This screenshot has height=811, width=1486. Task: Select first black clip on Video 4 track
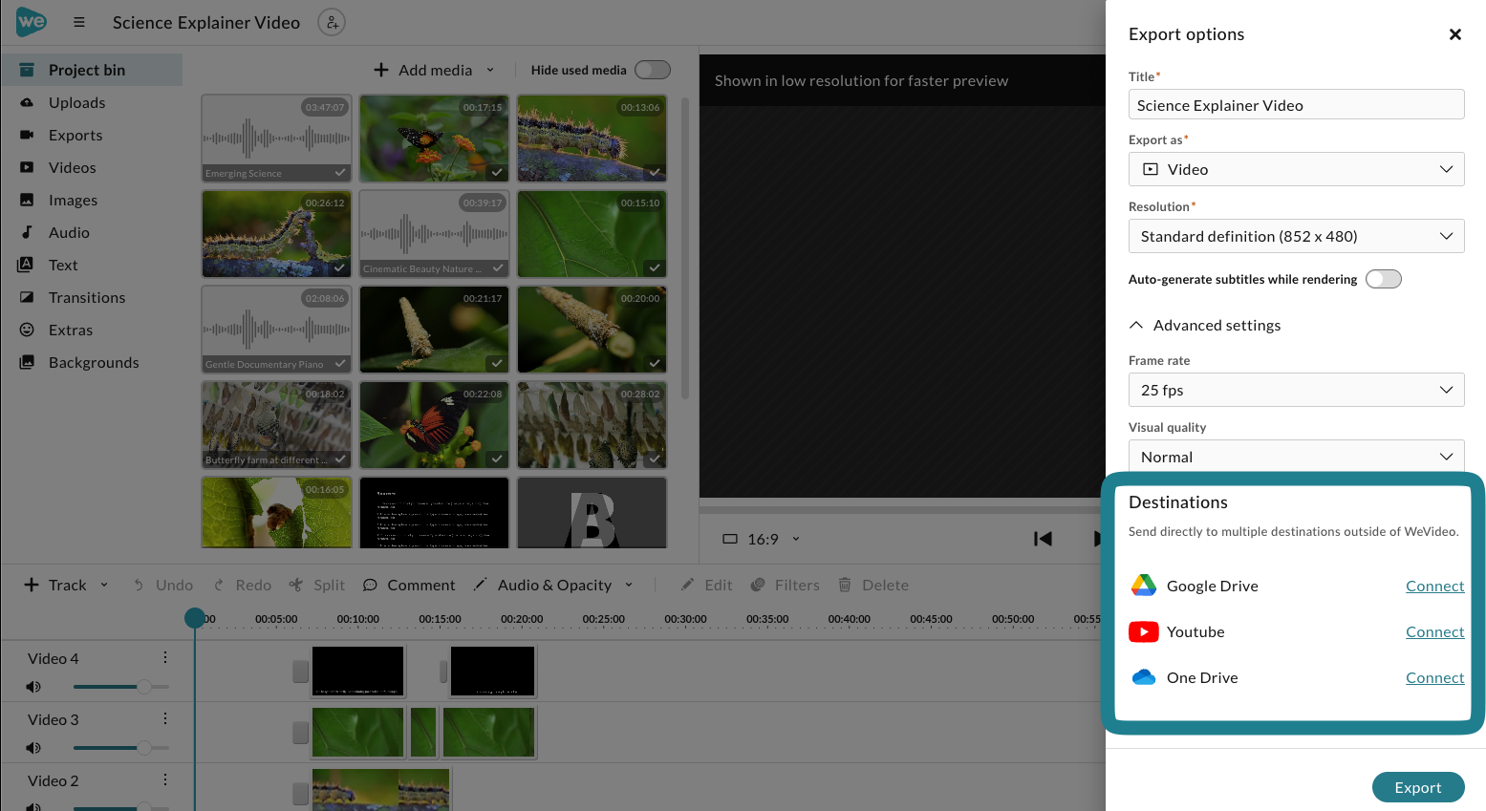click(358, 672)
